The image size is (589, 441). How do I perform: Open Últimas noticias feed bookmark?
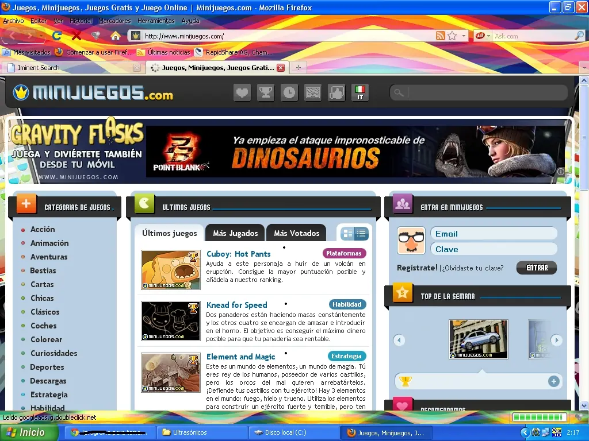click(164, 52)
